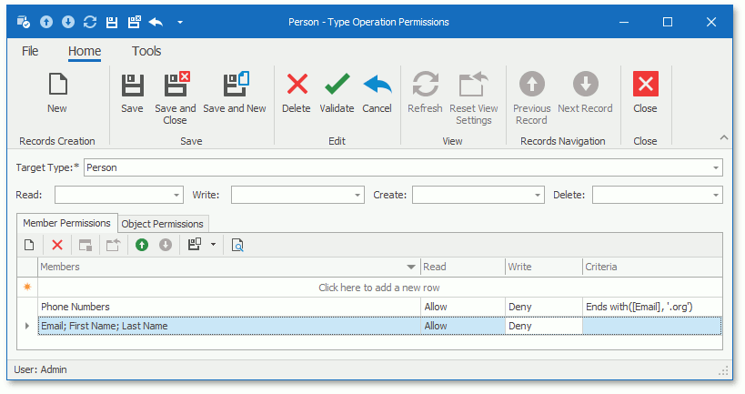This screenshot has width=745, height=394.
Task: Open the Read permission dropdown
Action: pyautogui.click(x=176, y=195)
